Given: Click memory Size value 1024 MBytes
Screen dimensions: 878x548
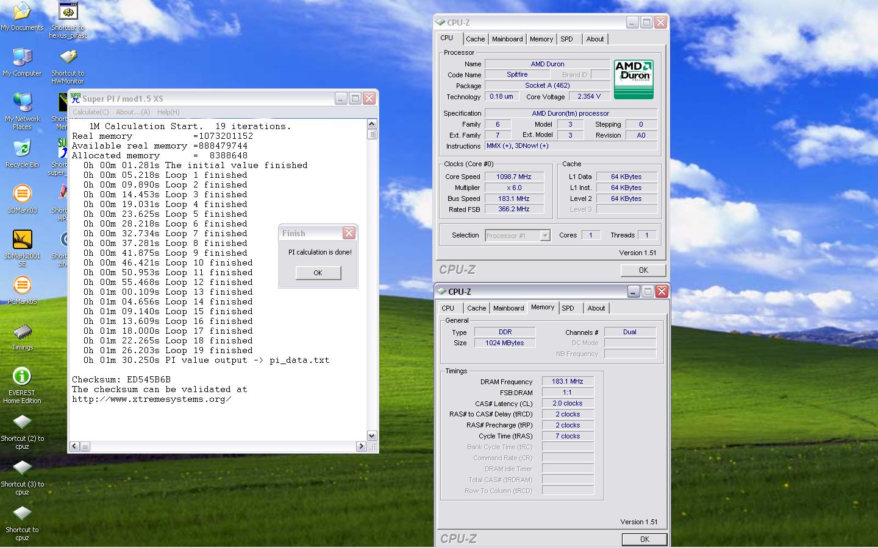Looking at the screenshot, I should point(505,343).
